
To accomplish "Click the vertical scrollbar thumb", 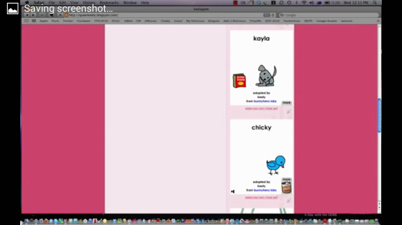I will pos(380,116).
